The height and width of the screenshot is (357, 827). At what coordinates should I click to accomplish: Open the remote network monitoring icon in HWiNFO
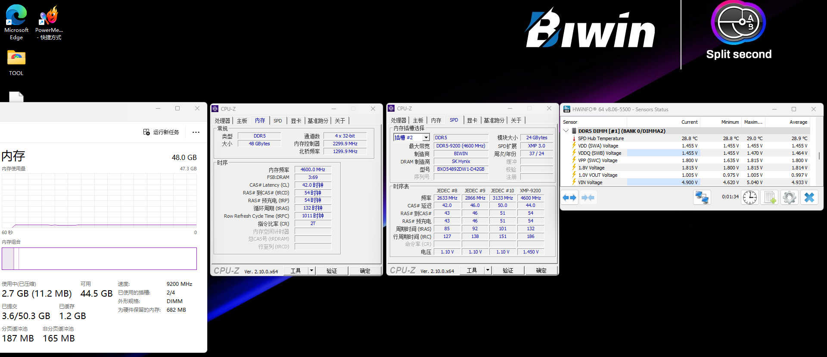[x=702, y=197]
